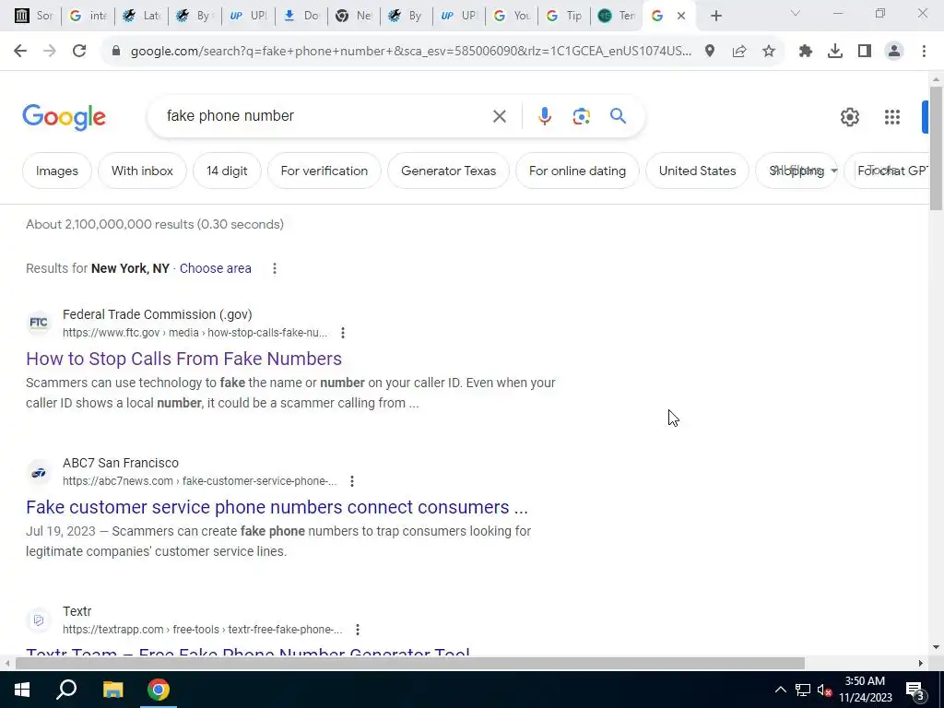Open the notification center icon
The width and height of the screenshot is (944, 708).
[x=915, y=690]
